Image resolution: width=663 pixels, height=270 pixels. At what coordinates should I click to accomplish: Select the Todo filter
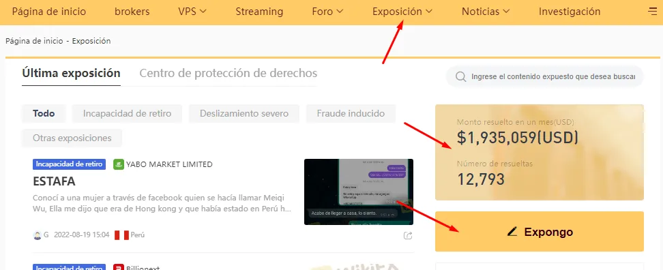tap(44, 114)
